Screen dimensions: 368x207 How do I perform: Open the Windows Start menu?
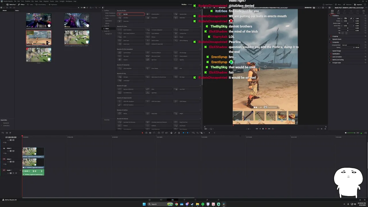[x=144, y=204]
